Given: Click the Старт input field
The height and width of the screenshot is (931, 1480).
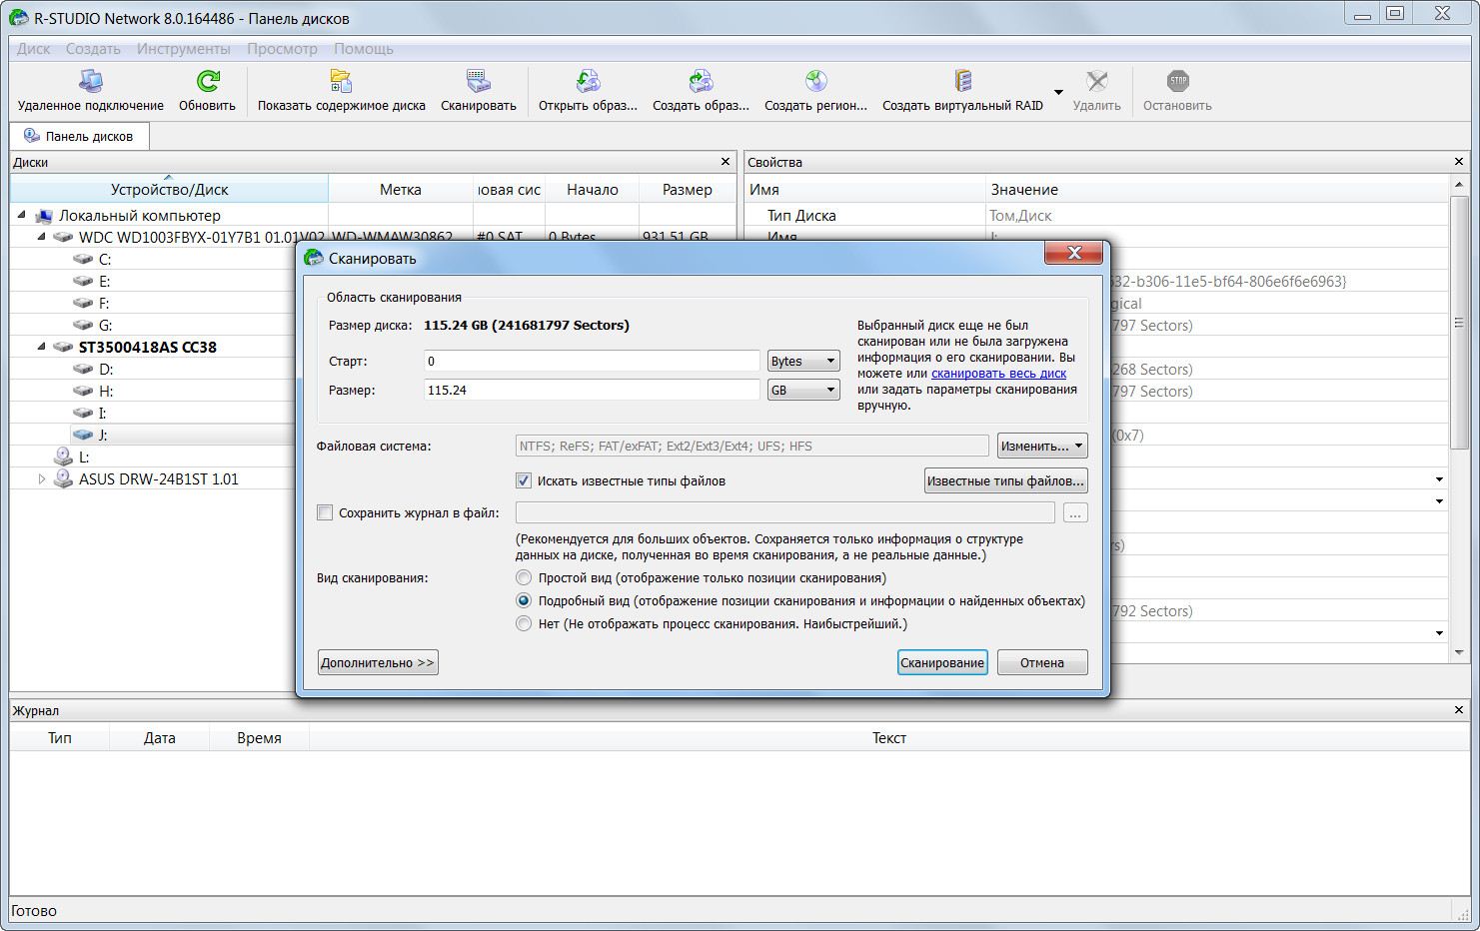Looking at the screenshot, I should (x=592, y=361).
